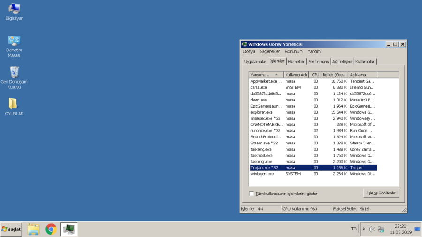Click the TR language indicator
The height and width of the screenshot is (237, 422).
[354, 229]
